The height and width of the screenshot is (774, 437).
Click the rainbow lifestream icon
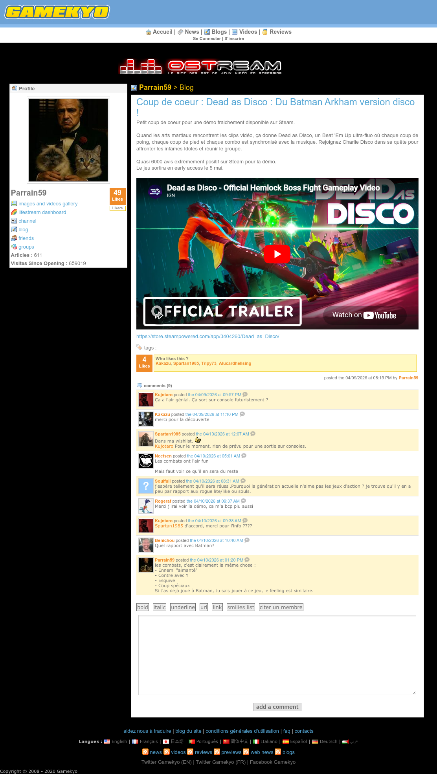click(14, 212)
